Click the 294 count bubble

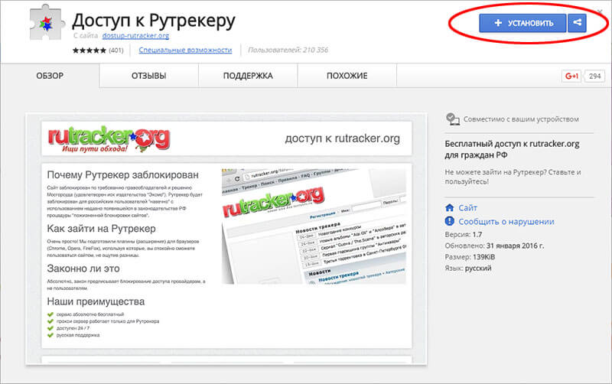click(x=594, y=76)
